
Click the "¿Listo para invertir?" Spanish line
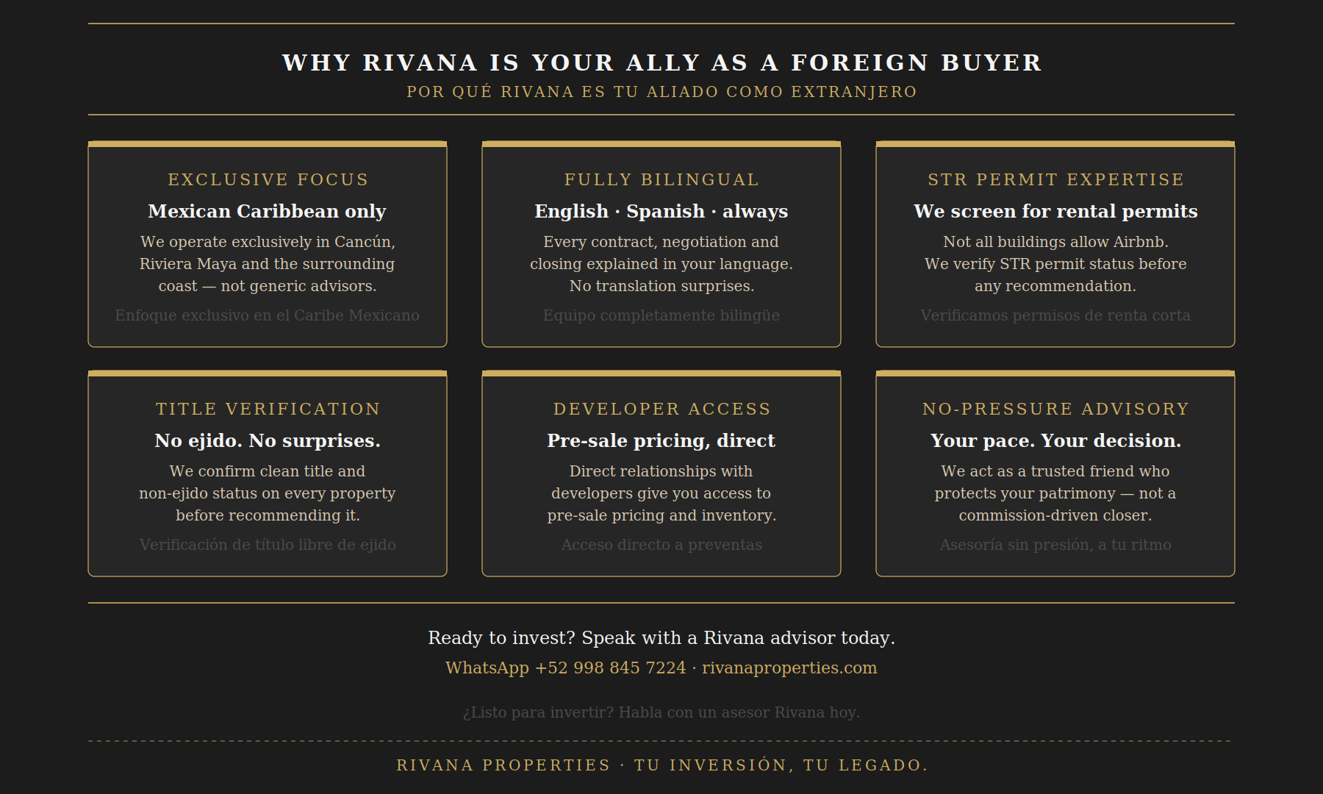(x=661, y=713)
